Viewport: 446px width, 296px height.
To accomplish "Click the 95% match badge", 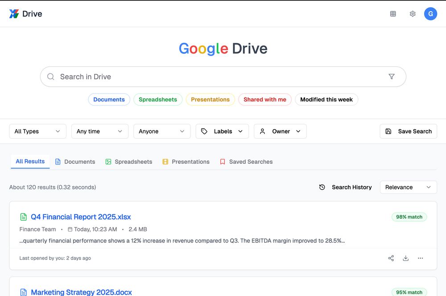I will click(x=409, y=292).
